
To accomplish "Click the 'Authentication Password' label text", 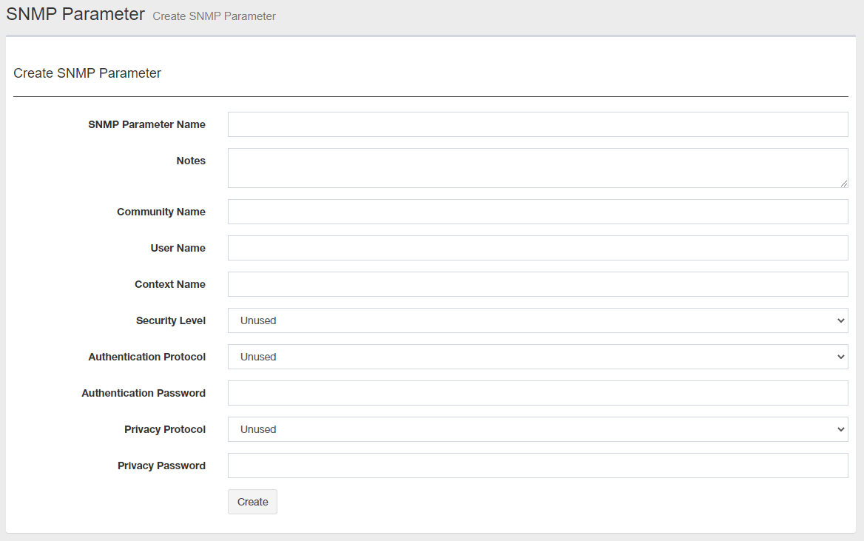I will tap(144, 393).
